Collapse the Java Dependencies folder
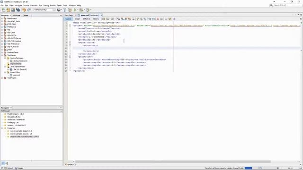Screen dimensions: 303x170 point(5,67)
